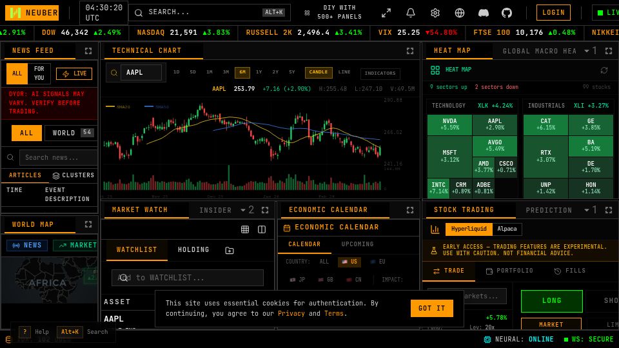Viewport: 619px width, 348px height.
Task: Click the LOGIN button
Action: coord(553,13)
